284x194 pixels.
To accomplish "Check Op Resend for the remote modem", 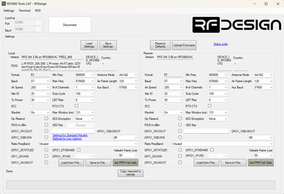I will (x=180, y=119).
